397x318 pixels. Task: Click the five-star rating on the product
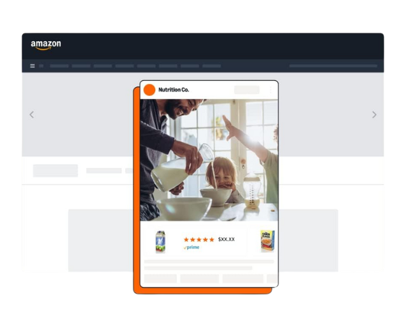[x=199, y=239]
